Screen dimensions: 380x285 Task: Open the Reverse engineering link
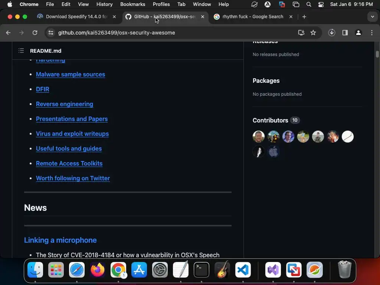65,104
